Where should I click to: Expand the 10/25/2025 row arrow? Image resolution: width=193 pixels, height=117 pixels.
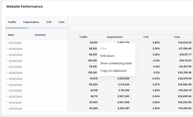(x=7, y=79)
